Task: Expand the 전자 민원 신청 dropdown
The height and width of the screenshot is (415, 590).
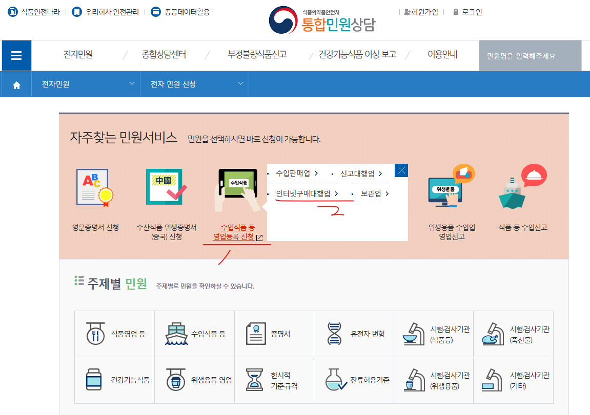Action: (195, 83)
